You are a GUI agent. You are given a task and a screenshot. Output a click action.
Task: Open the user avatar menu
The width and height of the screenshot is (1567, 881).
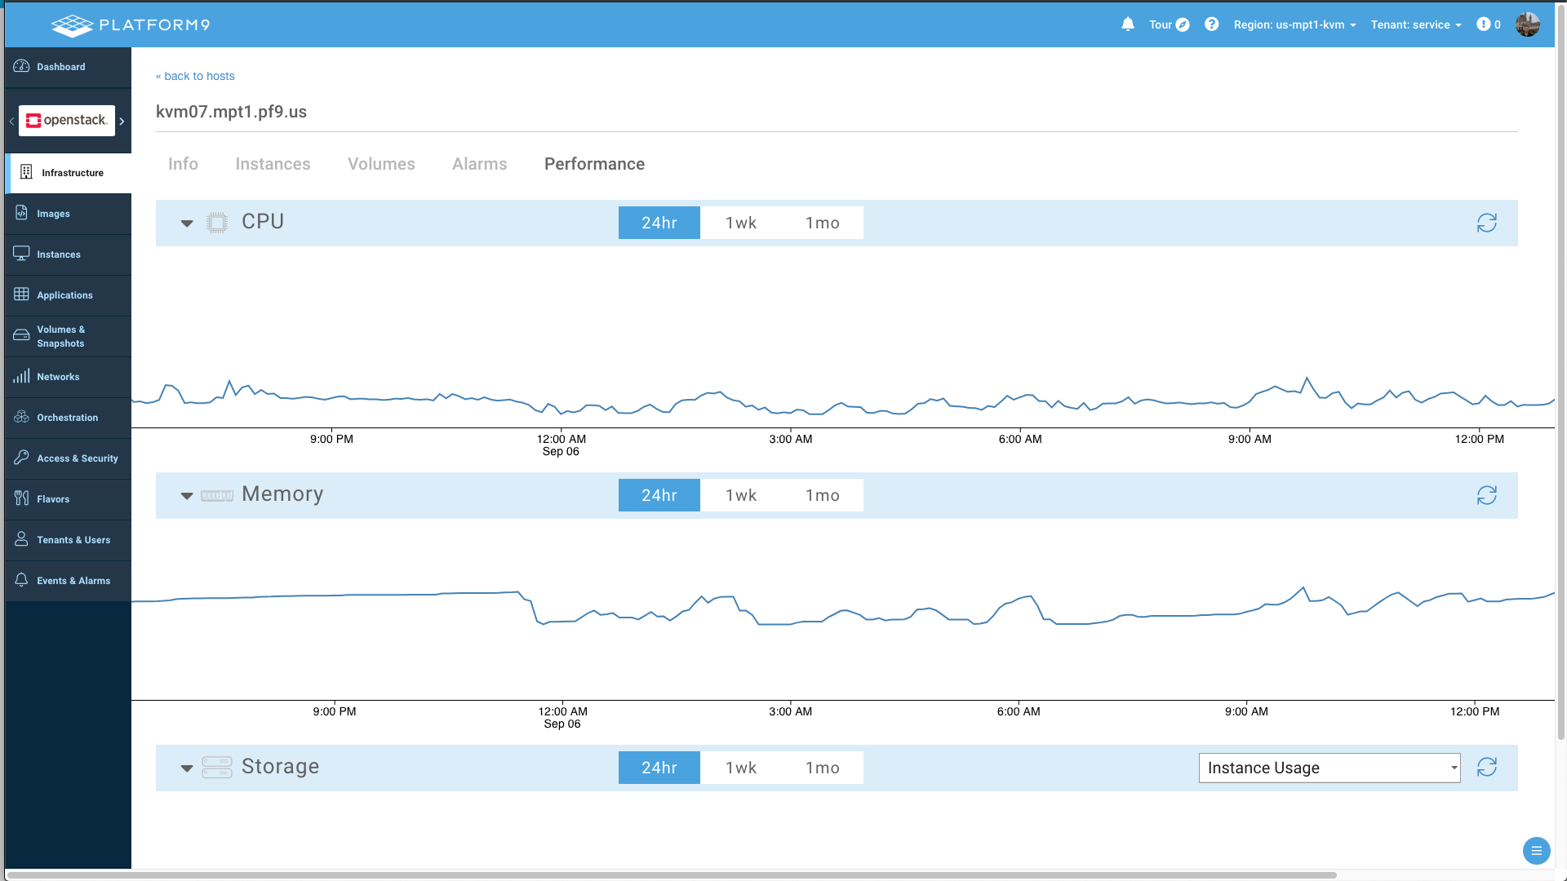[x=1528, y=24]
